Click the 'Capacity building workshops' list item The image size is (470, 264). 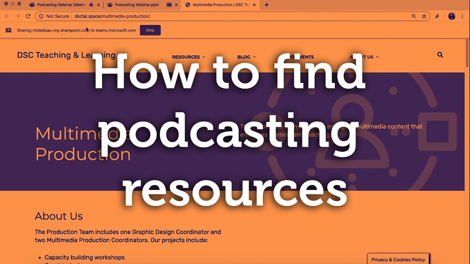pos(84,257)
